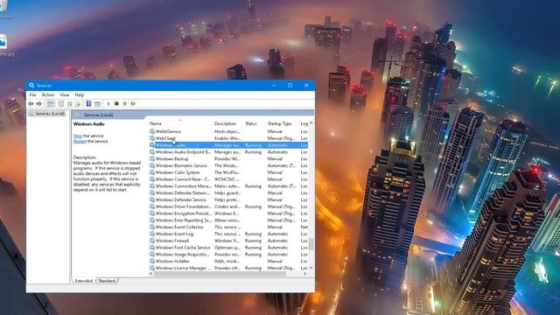
Task: Toggle the Show/Hide Action Pane icon
Action: 97,103
